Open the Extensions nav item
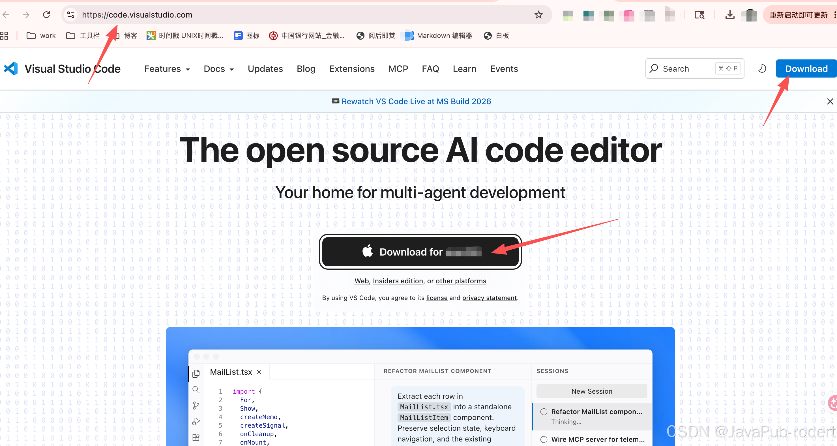 352,69
